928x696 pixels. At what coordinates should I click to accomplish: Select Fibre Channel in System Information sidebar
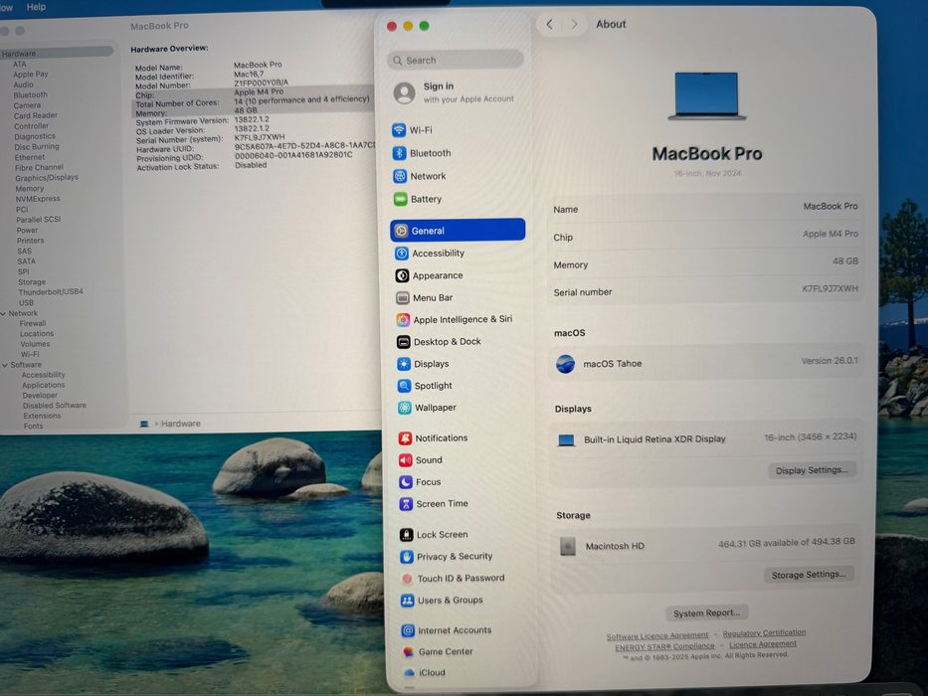(x=39, y=167)
